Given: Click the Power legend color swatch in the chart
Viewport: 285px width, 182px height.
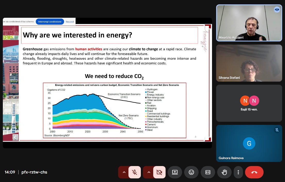Looking at the screenshot, I should coord(146,92).
